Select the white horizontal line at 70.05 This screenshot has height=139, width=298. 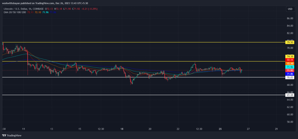coord(144,77)
